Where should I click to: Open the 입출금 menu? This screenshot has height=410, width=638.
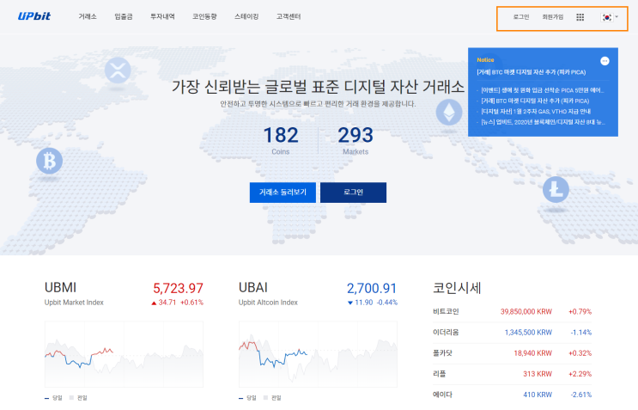[124, 16]
